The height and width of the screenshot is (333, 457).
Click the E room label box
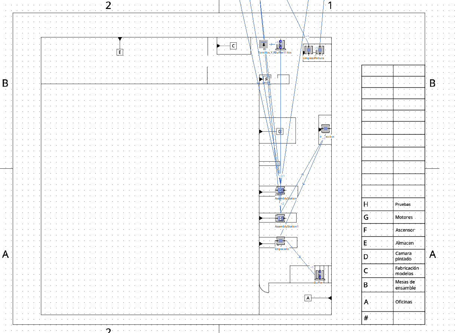pyautogui.click(x=120, y=52)
